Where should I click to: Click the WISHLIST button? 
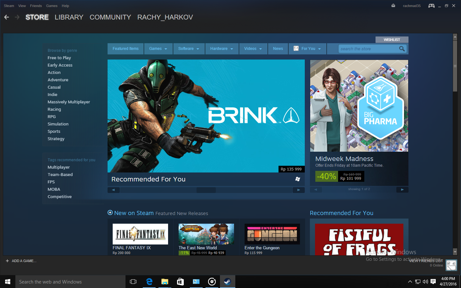point(392,40)
